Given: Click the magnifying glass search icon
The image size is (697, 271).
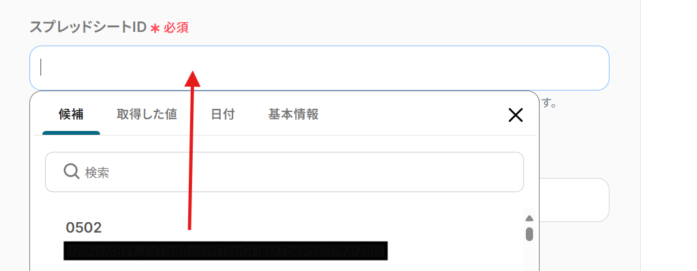Looking at the screenshot, I should click(x=71, y=171).
